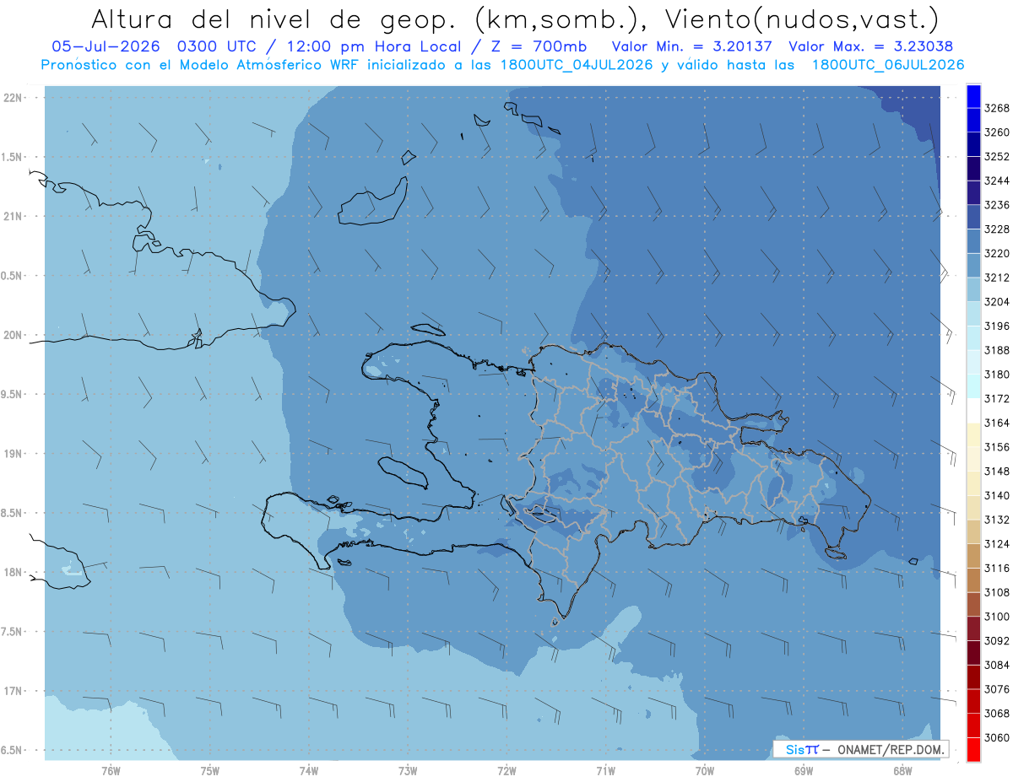Pick the bright red swatch below 3060

tap(973, 749)
